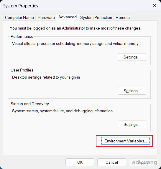Click the desktop settings sign-in description
This screenshot has width=161, height=169.
tap(46, 77)
